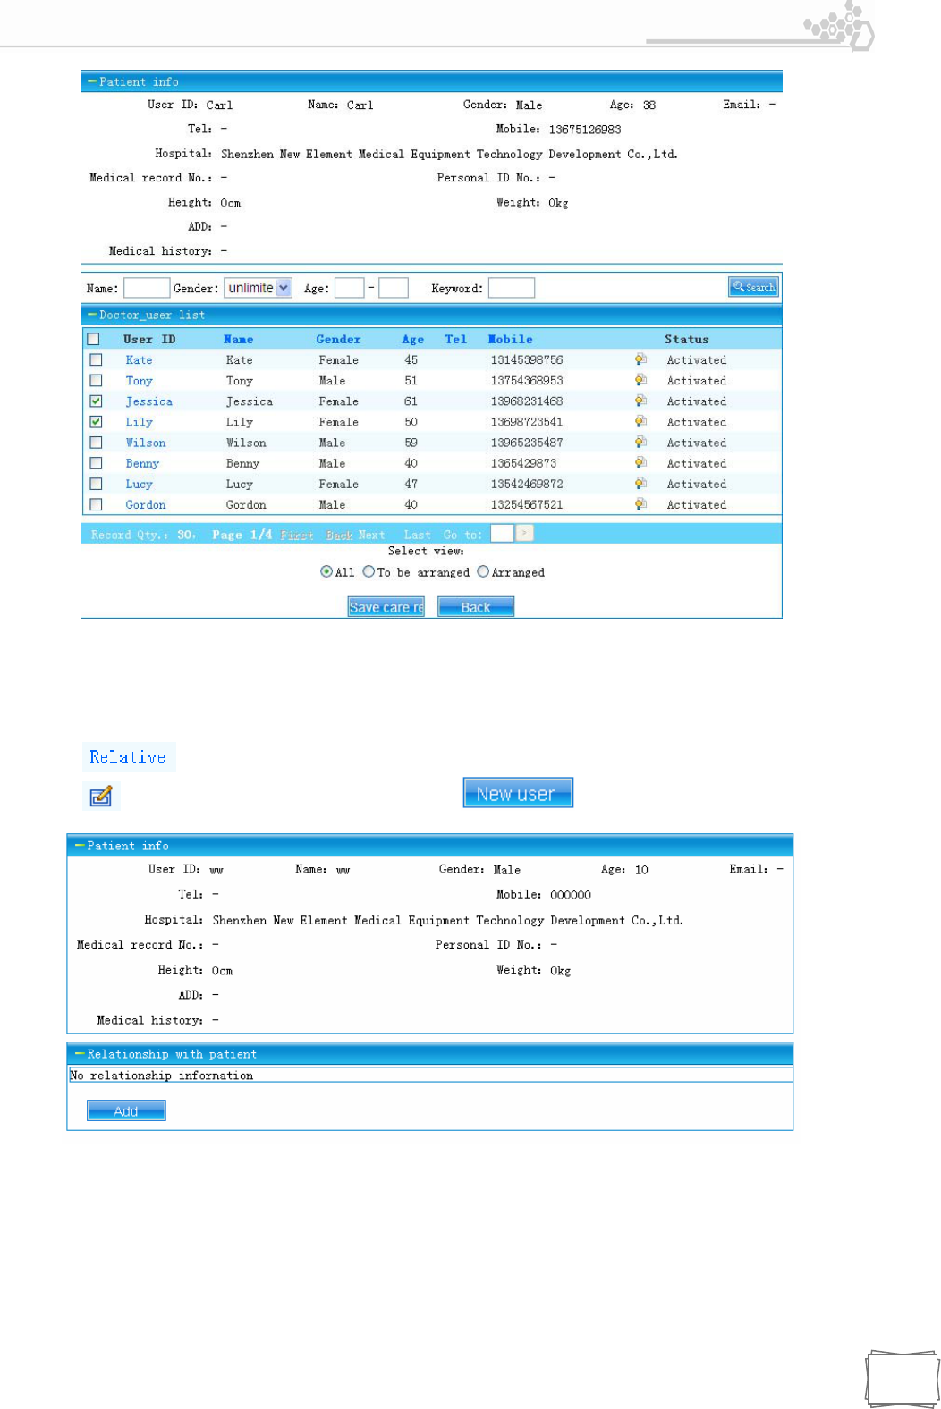Click the Status column header
Viewport: 941px width, 1409px height.
tap(687, 339)
